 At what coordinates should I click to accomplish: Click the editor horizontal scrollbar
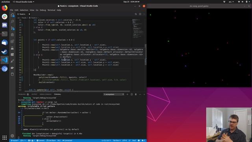pyautogui.click(x=77, y=91)
